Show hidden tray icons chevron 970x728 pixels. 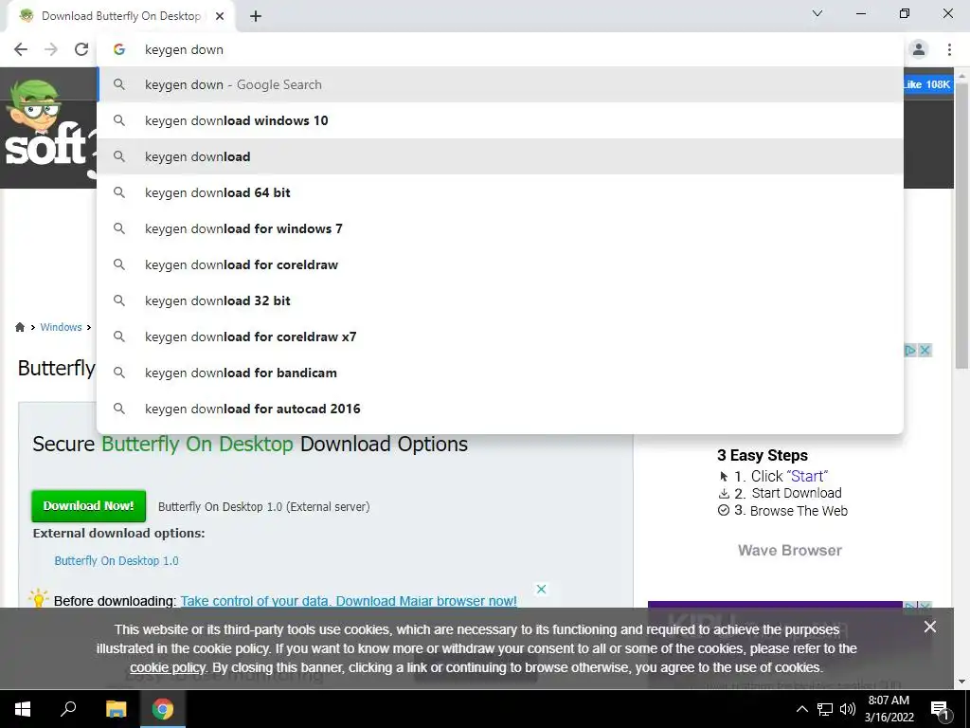click(x=801, y=709)
